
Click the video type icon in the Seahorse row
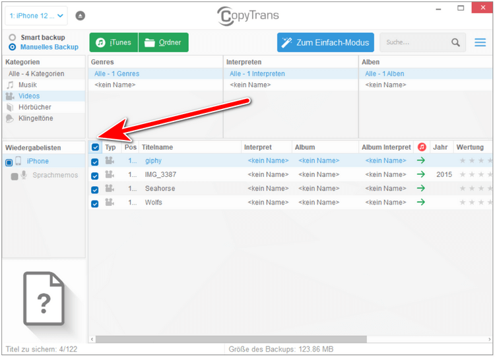coord(109,189)
